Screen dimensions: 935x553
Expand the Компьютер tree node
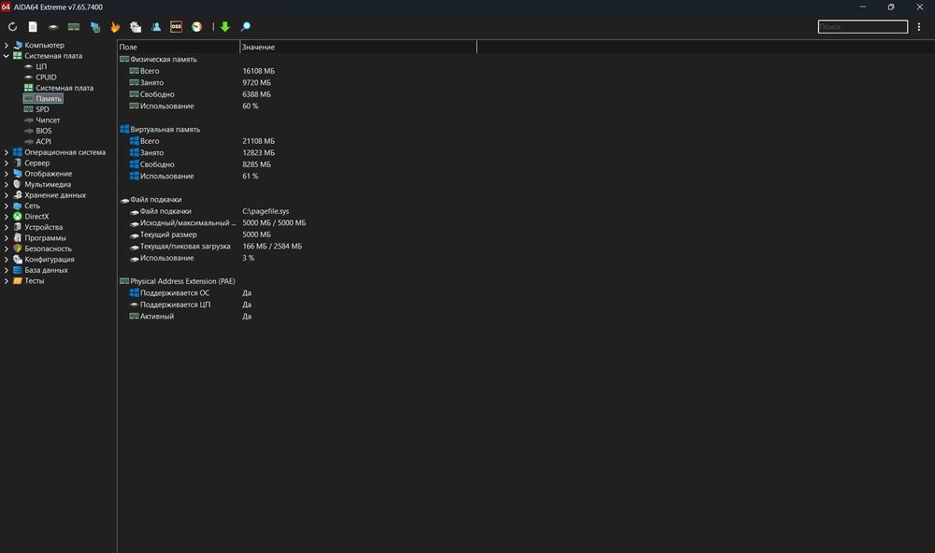[7, 45]
